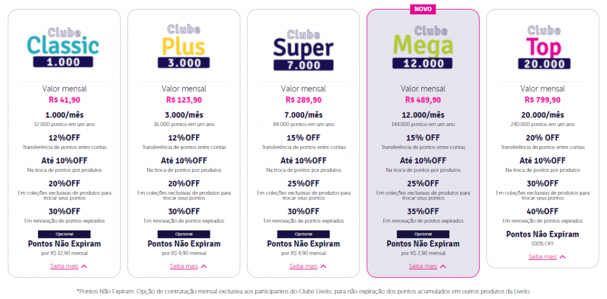607x299 pixels.
Task: Click the Clube Classic 1.000 logo
Action: [x=64, y=47]
